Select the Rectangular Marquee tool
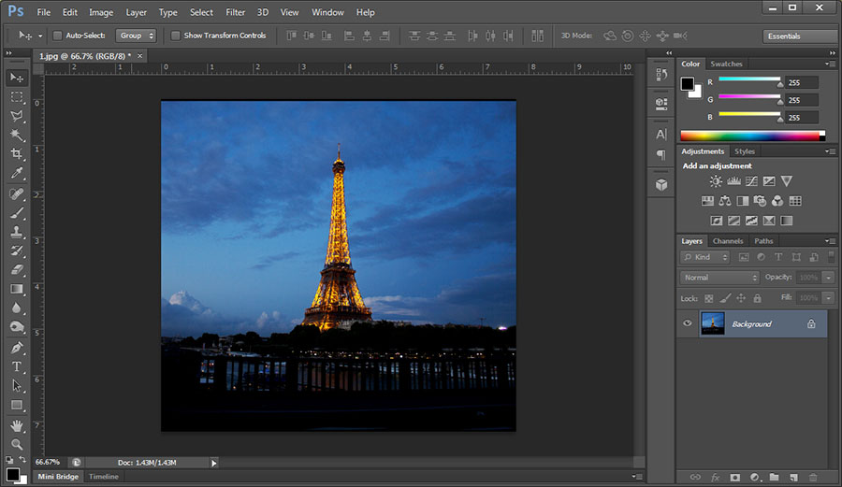The height and width of the screenshot is (487, 842). coord(17,97)
